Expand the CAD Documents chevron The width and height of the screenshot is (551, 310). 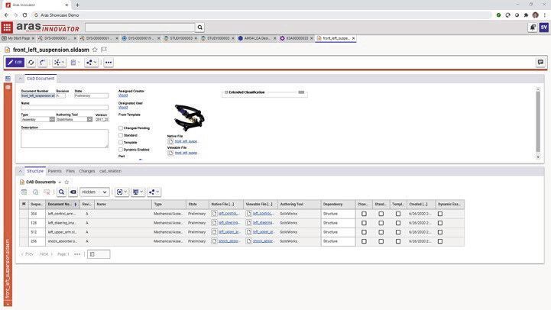60,182
